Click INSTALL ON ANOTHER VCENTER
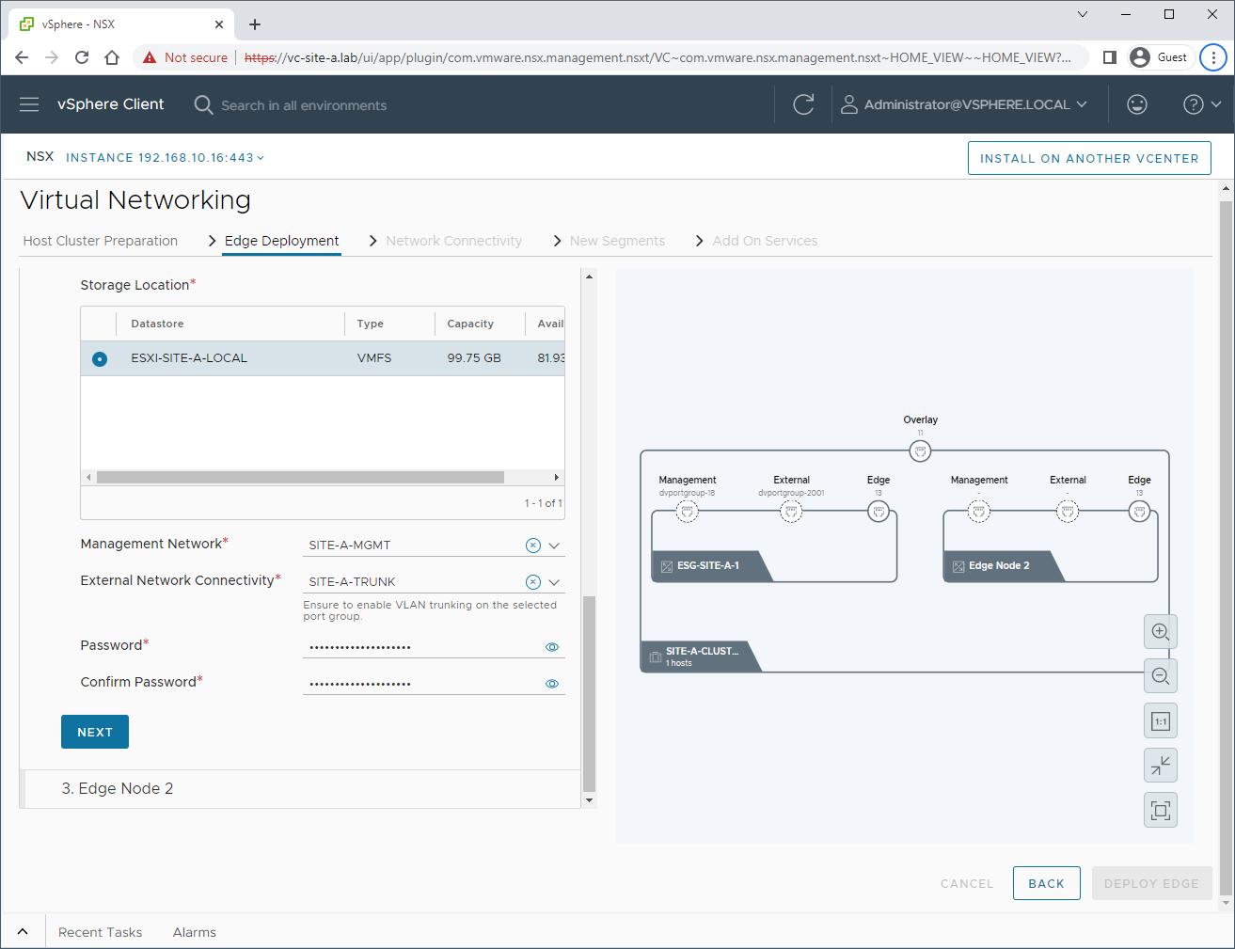Screen dimensions: 1235x949 pos(1089,158)
